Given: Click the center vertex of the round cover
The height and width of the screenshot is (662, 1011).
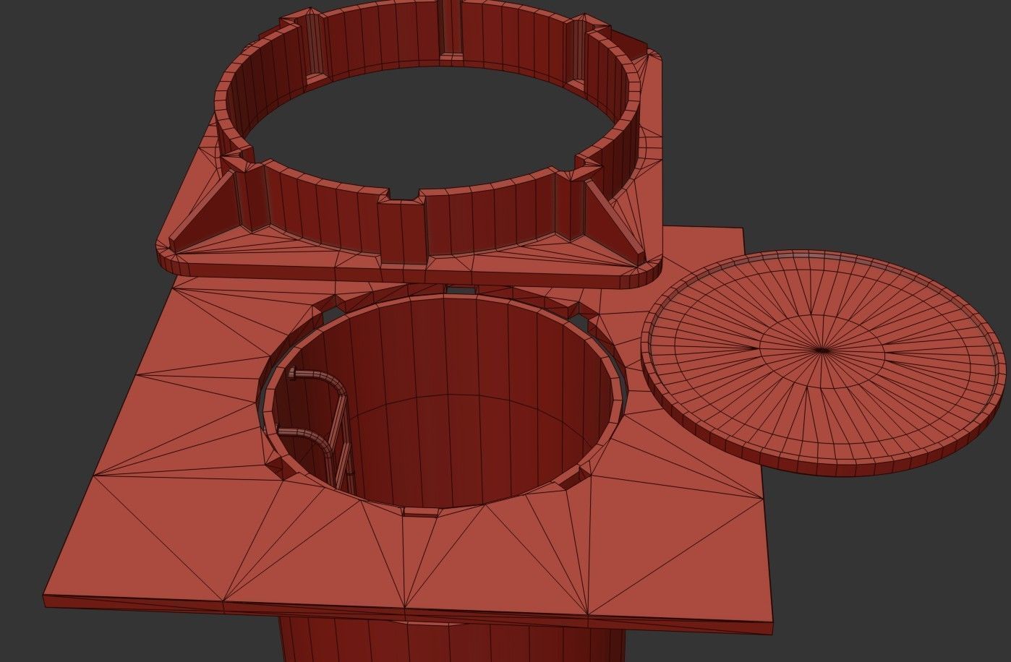Looking at the screenshot, I should click(x=822, y=351).
